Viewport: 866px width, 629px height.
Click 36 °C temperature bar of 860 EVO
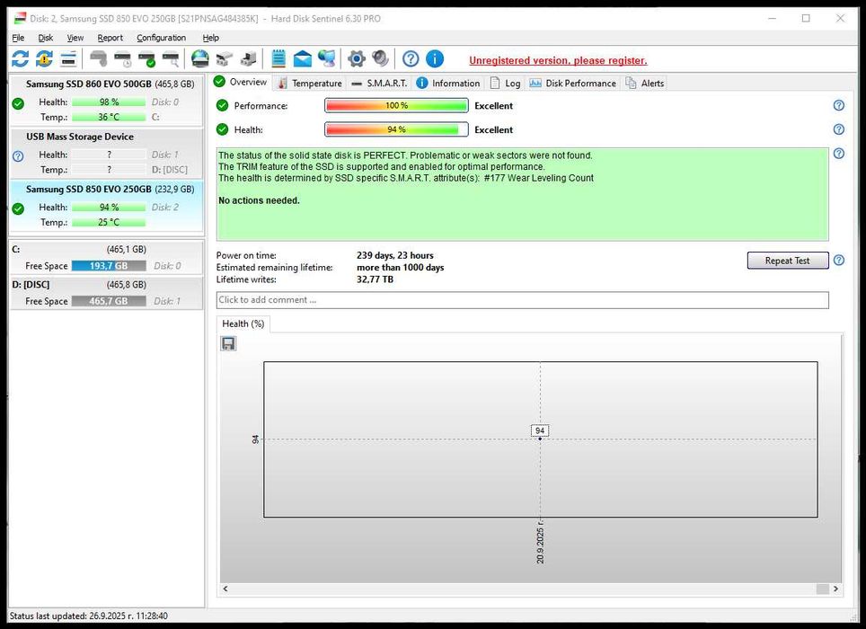(x=109, y=117)
